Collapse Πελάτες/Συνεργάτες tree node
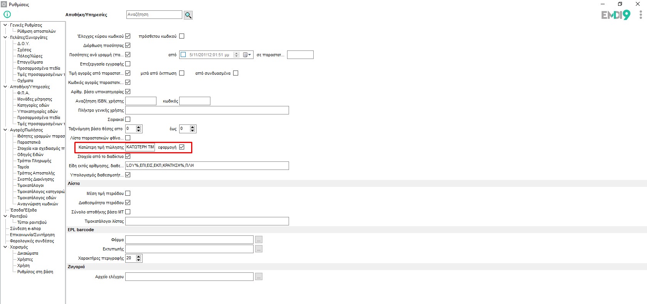 point(5,37)
